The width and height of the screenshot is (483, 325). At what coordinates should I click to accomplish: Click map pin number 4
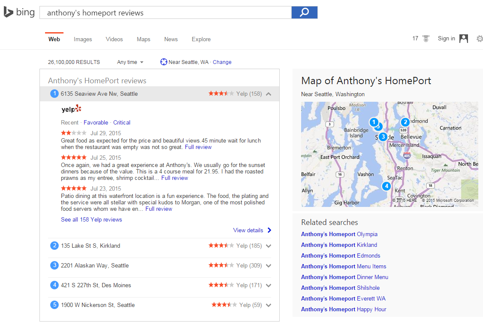[386, 186]
